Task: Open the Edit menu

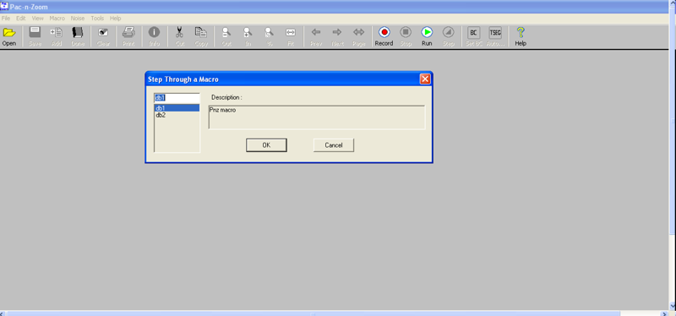Action: click(21, 19)
